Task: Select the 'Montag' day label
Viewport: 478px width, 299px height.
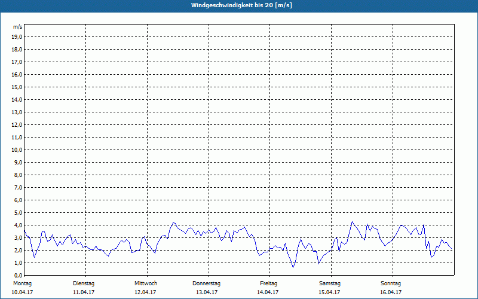Action: click(x=22, y=283)
